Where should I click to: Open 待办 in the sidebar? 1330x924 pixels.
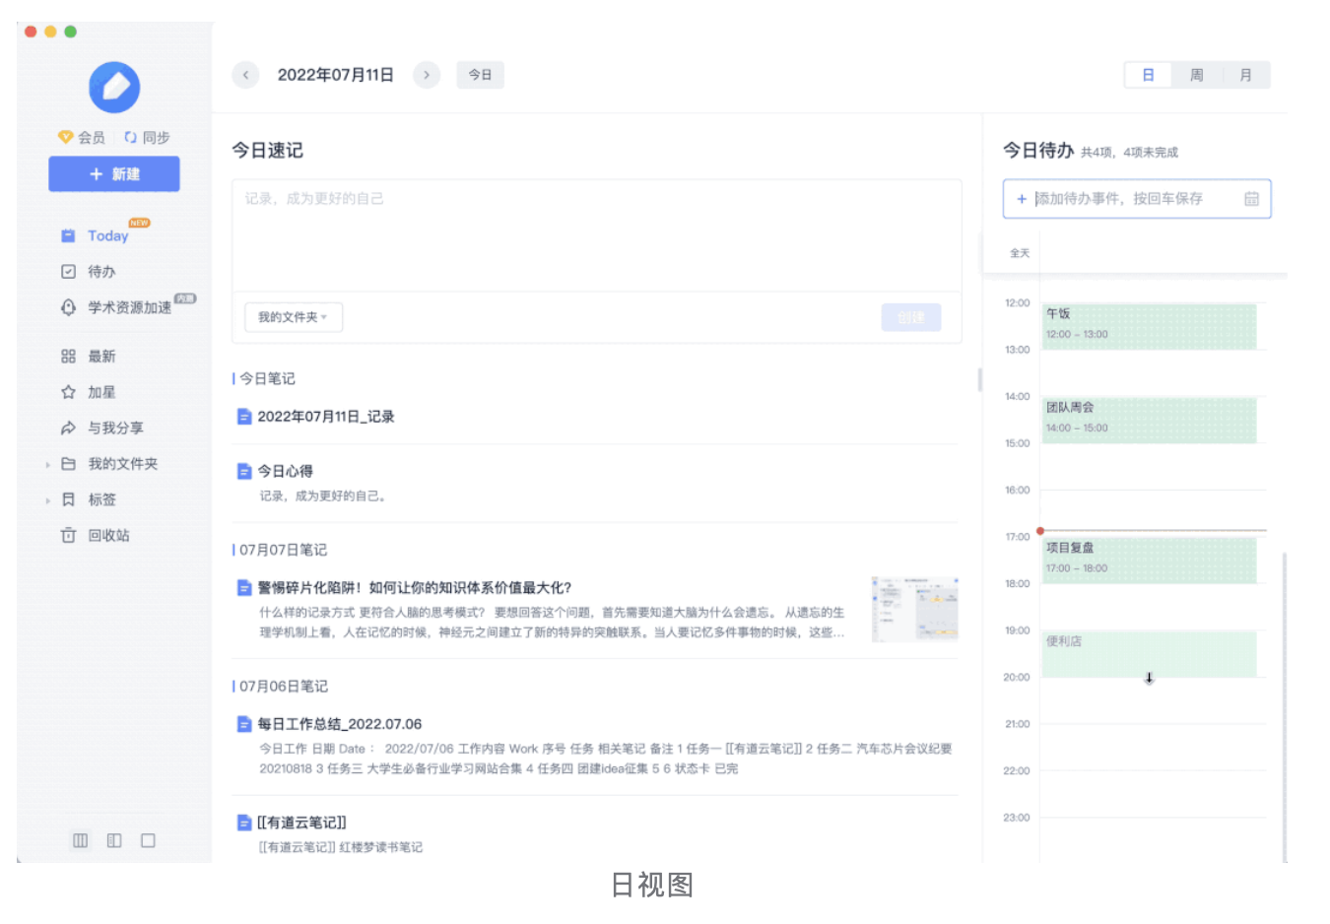100,271
